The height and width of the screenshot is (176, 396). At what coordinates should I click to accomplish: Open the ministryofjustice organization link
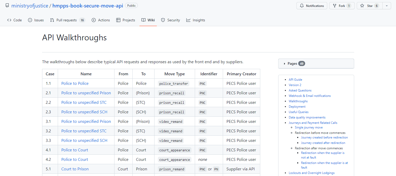click(30, 6)
